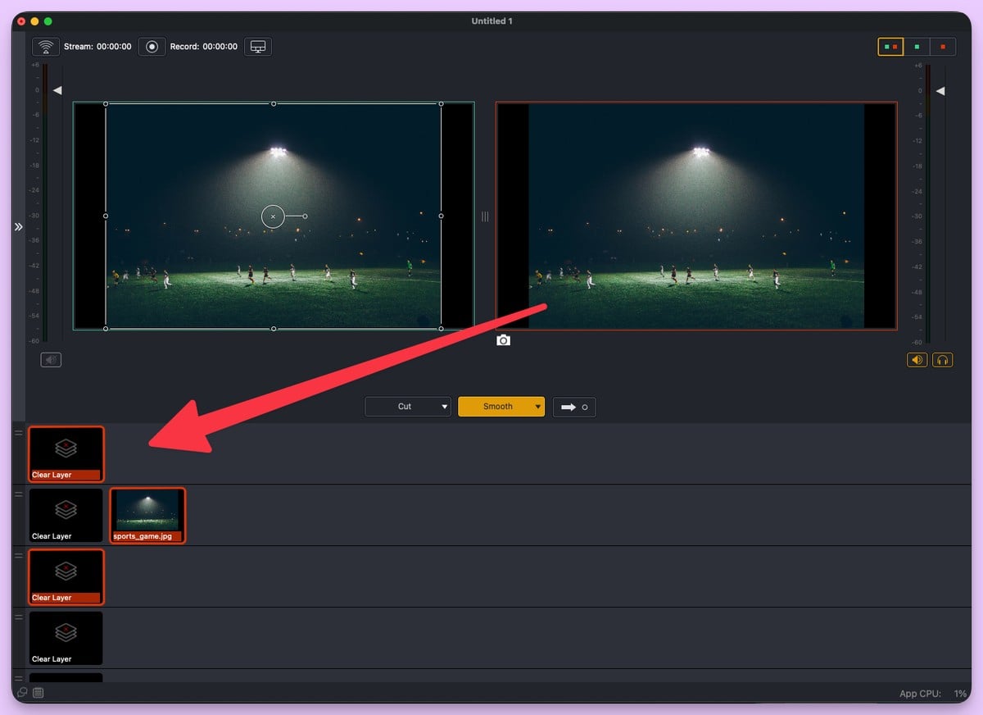Select the sports_game.jpg thumbnail
Screen dimensions: 983x715
point(147,515)
